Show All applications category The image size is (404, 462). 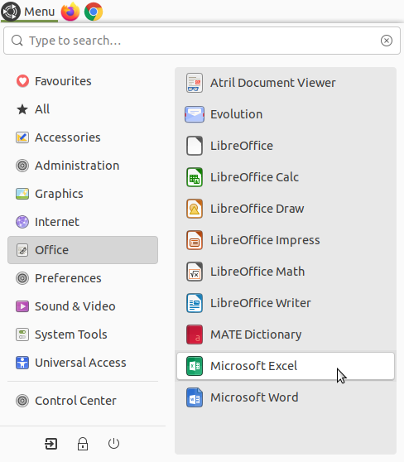83,109
